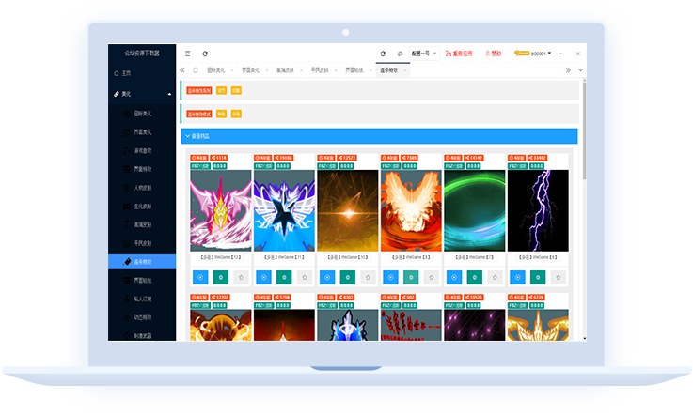The image size is (693, 414).
Task: Click the hamburger menu icon in the top bar
Action: (x=188, y=54)
